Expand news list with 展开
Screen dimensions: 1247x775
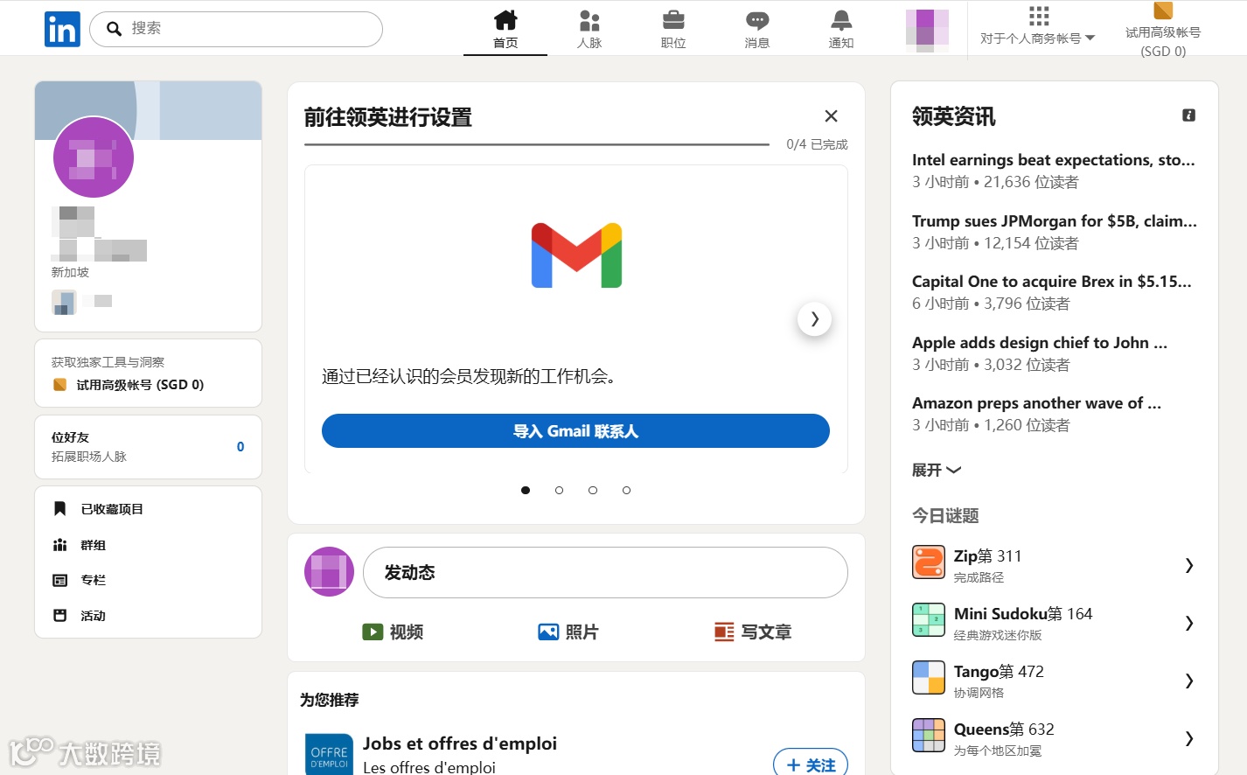(937, 471)
